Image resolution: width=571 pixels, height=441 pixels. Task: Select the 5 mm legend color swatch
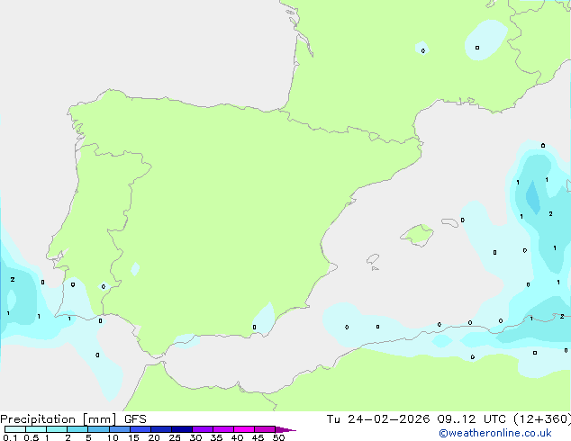pyautogui.click(x=98, y=429)
